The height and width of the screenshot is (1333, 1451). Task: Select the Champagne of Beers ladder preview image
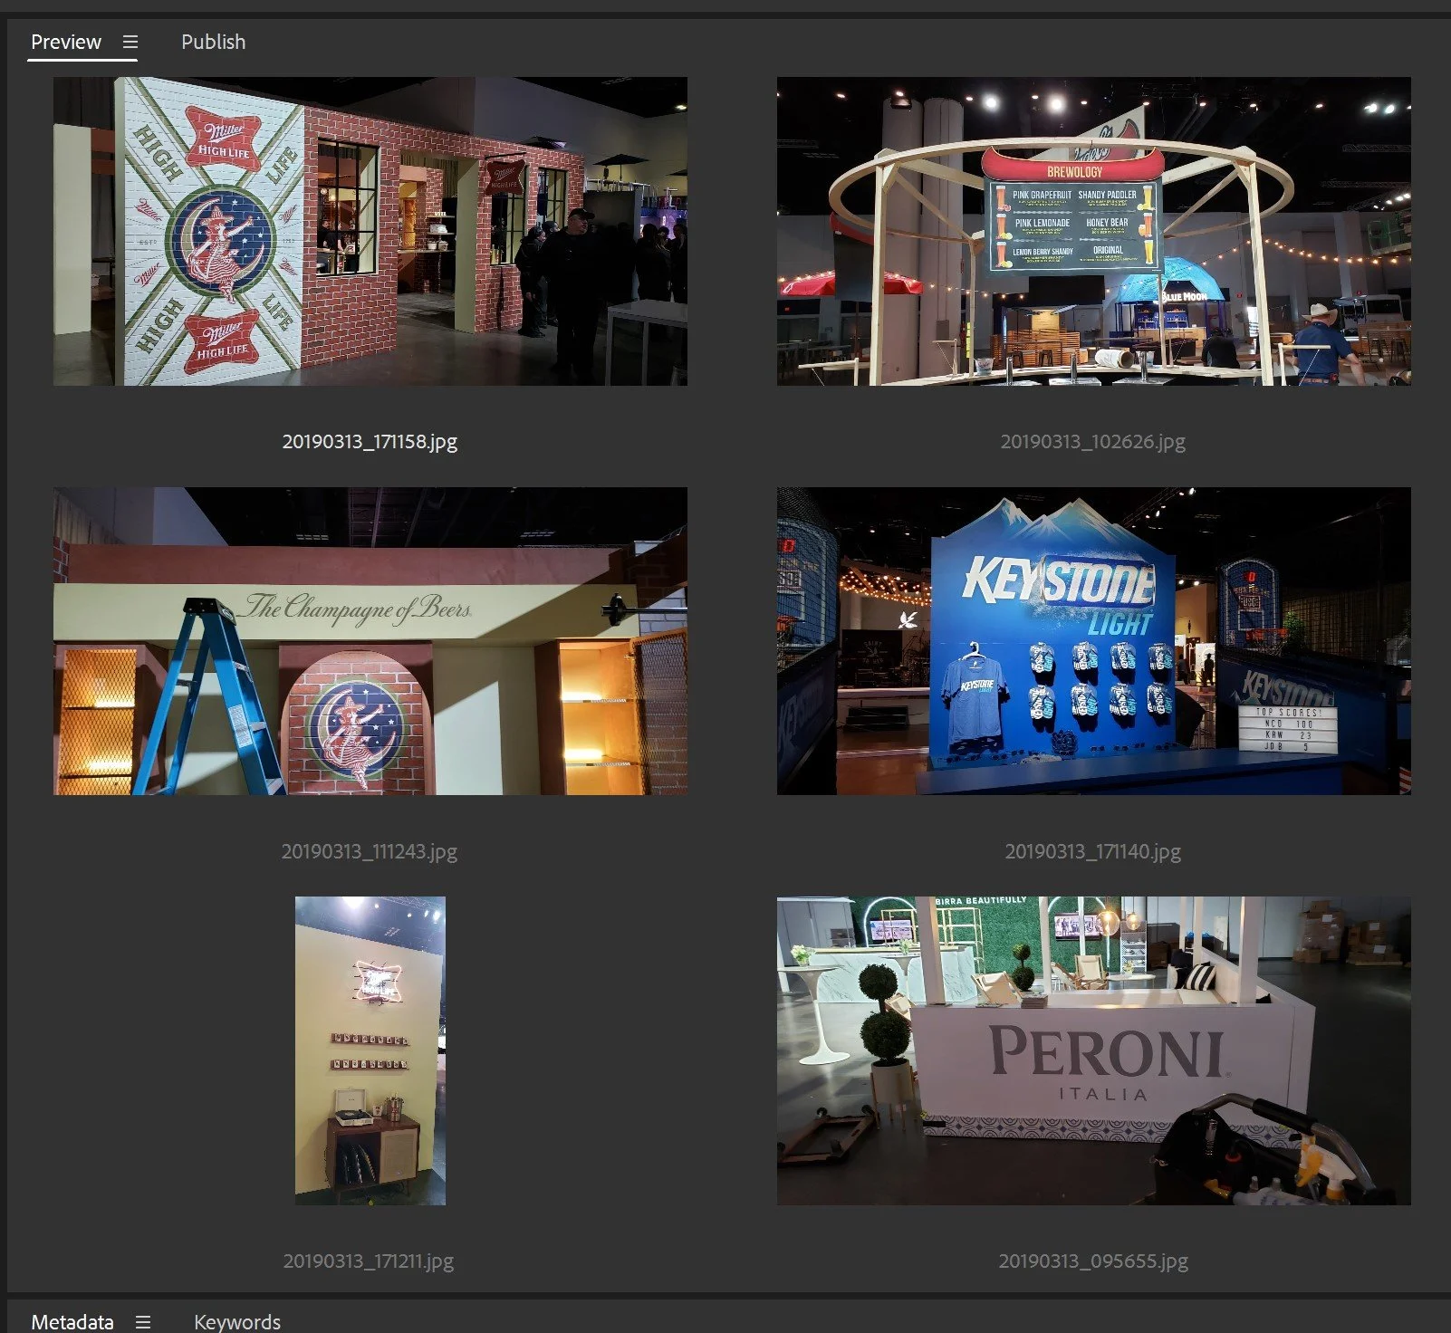coord(370,641)
